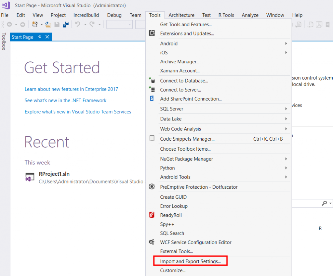Image resolution: width=333 pixels, height=276 pixels.
Task: Open the Edit menu
Action: pyautogui.click(x=20, y=15)
